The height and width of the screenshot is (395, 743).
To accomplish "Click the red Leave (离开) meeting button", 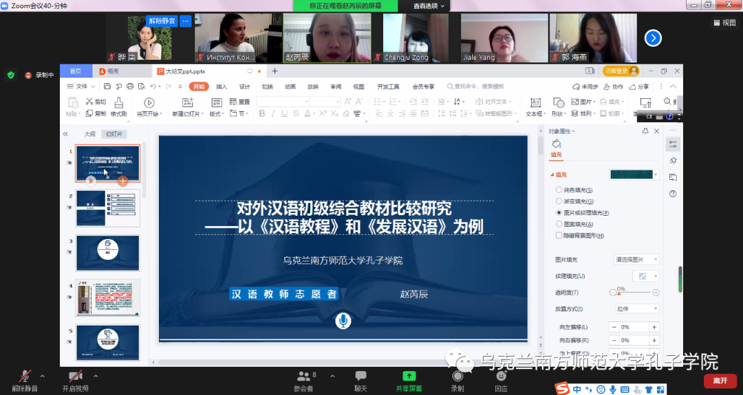I will [x=720, y=381].
